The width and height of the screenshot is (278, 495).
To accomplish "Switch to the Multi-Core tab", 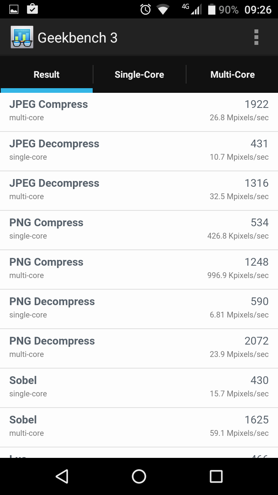I will pyautogui.click(x=232, y=75).
